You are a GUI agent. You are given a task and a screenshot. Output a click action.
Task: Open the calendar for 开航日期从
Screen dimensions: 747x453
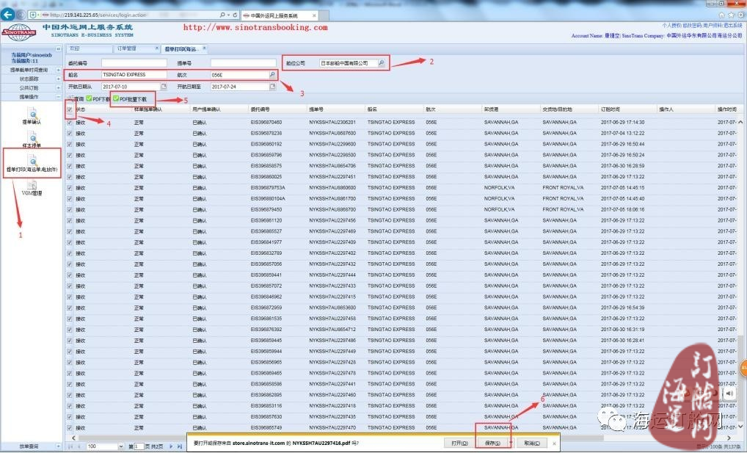click(x=164, y=87)
